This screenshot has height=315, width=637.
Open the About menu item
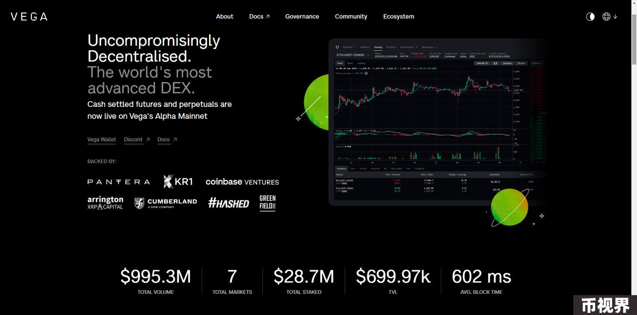pos(224,16)
